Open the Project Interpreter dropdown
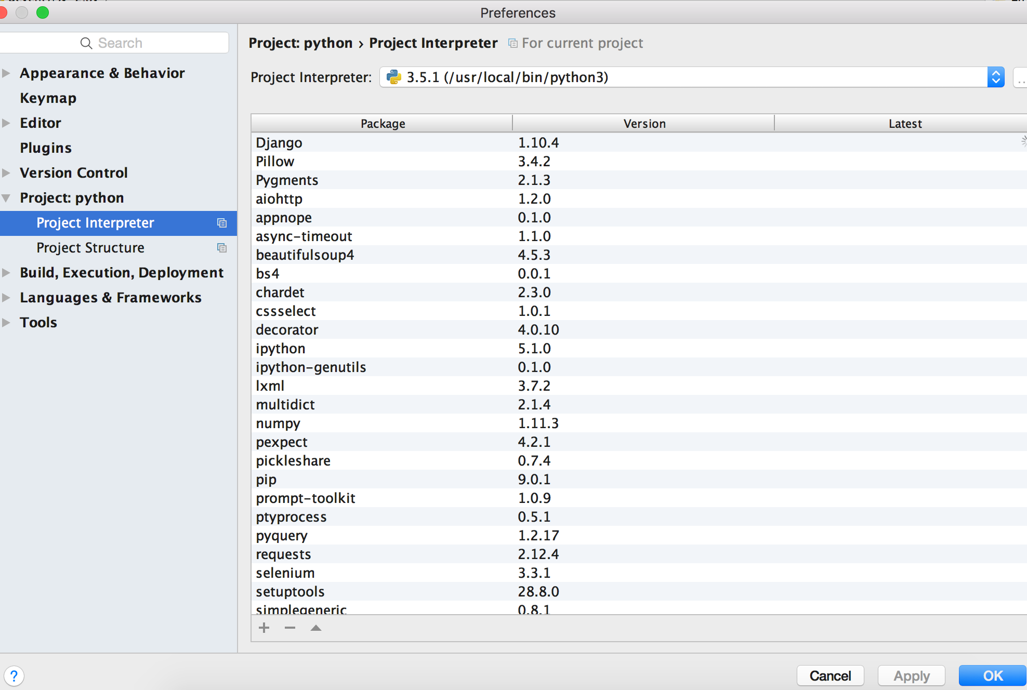This screenshot has height=690, width=1027. click(x=996, y=77)
